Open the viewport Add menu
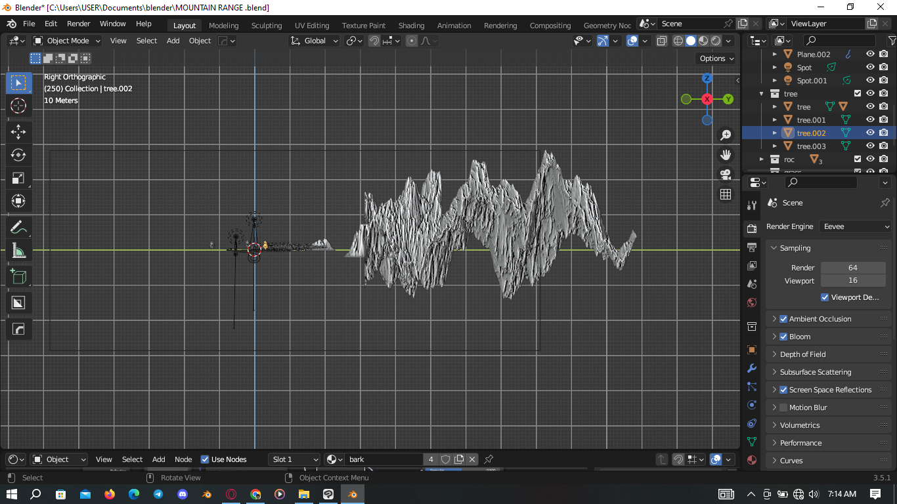This screenshot has height=504, width=897. [173, 41]
